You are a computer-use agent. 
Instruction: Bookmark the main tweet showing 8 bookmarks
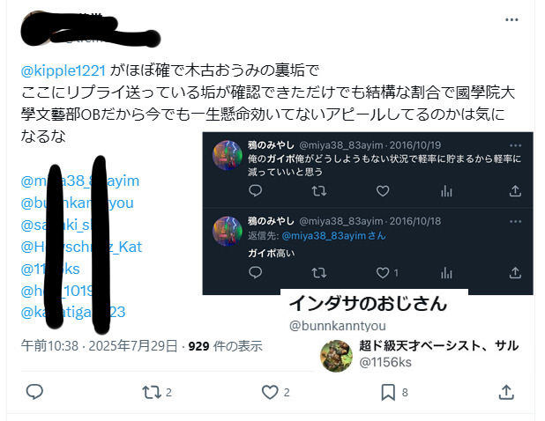[388, 392]
